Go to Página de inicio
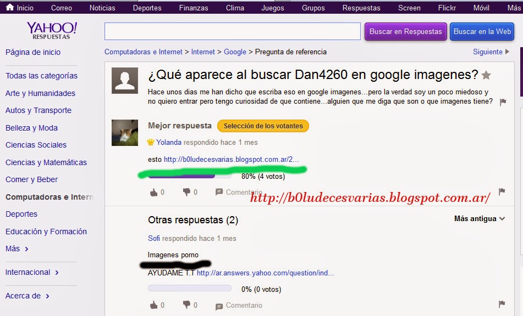Image resolution: width=523 pixels, height=316 pixels. click(x=33, y=52)
